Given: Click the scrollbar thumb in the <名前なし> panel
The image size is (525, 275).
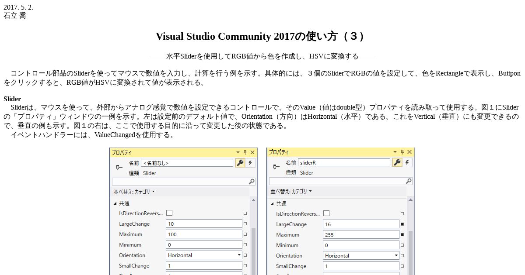Looking at the screenshot, I should point(253,251).
